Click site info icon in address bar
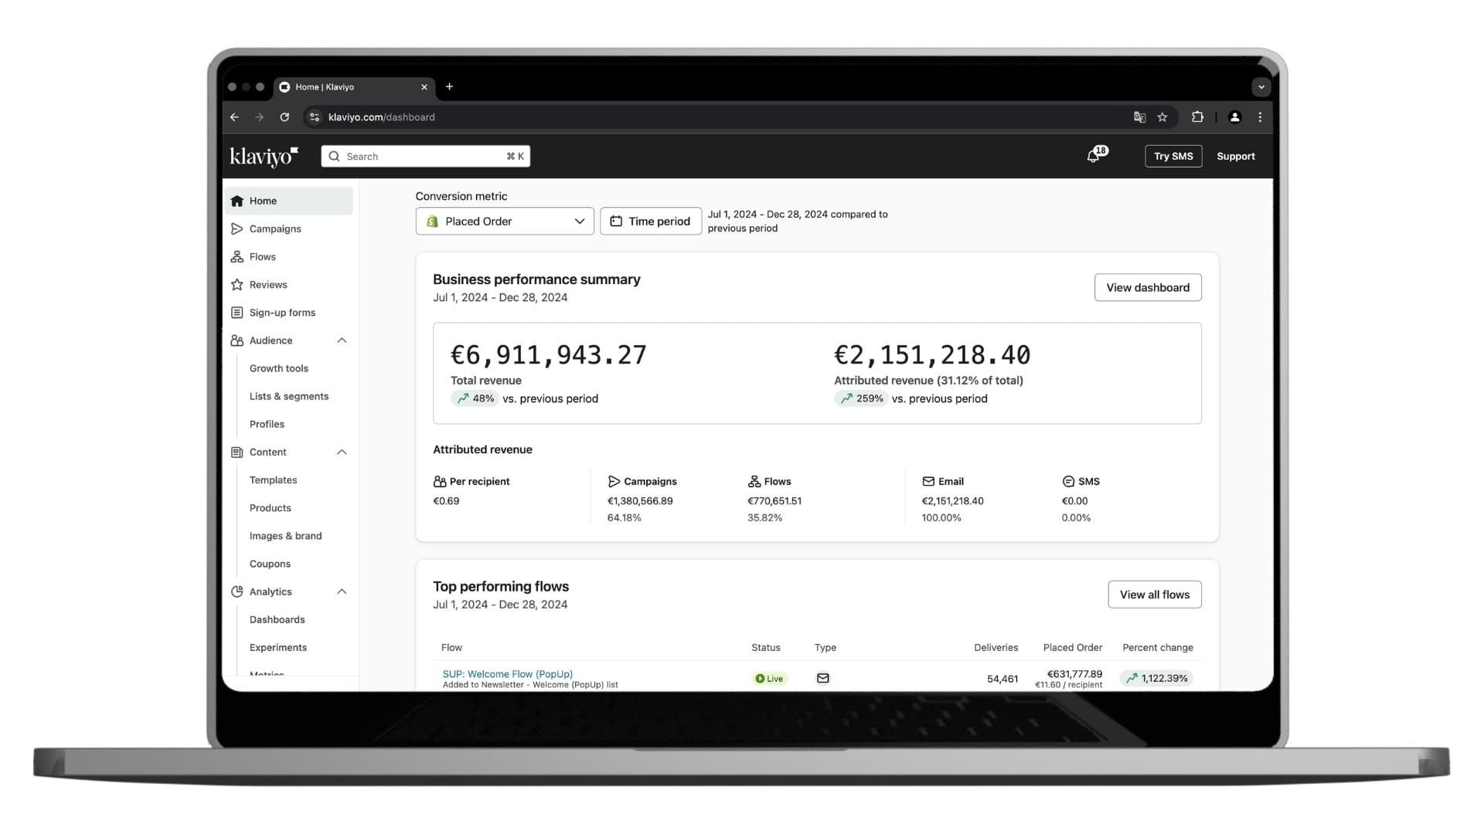 314,117
